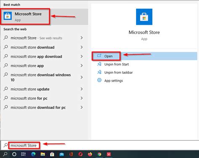Select Microsoft Store best match result
The height and width of the screenshot is (158, 199).
pyautogui.click(x=45, y=17)
